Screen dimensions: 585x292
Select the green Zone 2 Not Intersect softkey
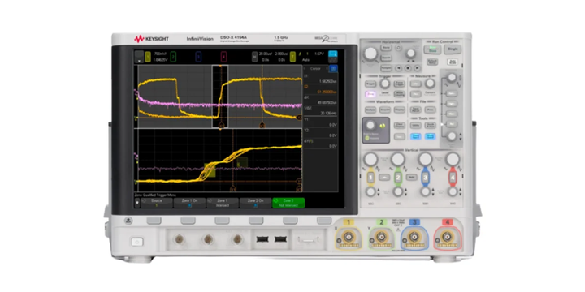288,203
